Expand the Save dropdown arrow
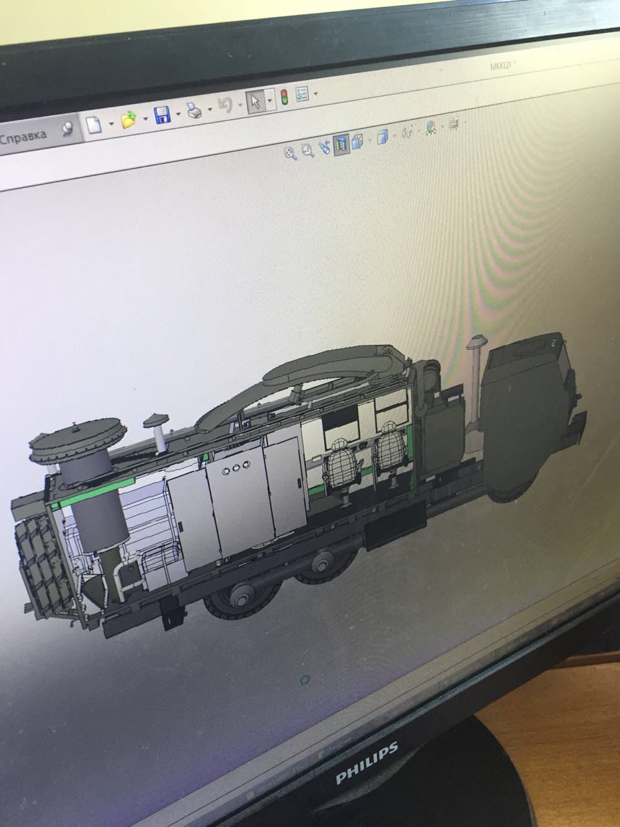The image size is (620, 827). click(178, 114)
